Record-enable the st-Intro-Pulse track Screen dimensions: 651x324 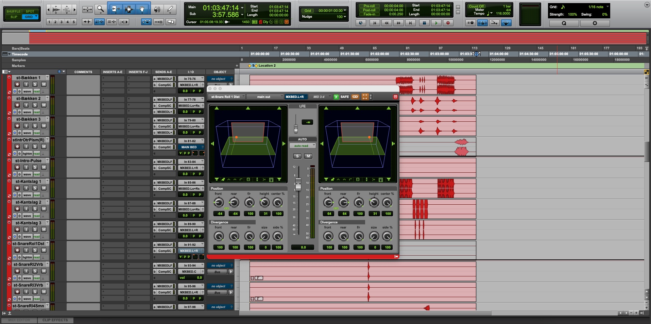(x=17, y=167)
